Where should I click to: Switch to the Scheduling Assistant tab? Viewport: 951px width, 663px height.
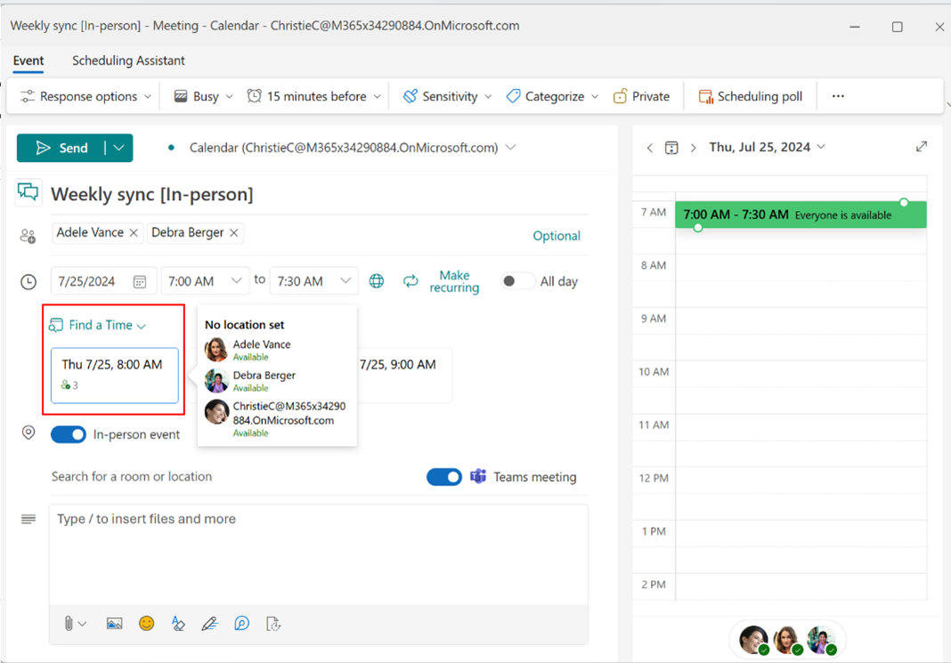(127, 61)
